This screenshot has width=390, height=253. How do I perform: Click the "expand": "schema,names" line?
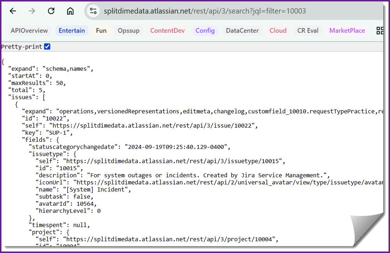click(51, 69)
